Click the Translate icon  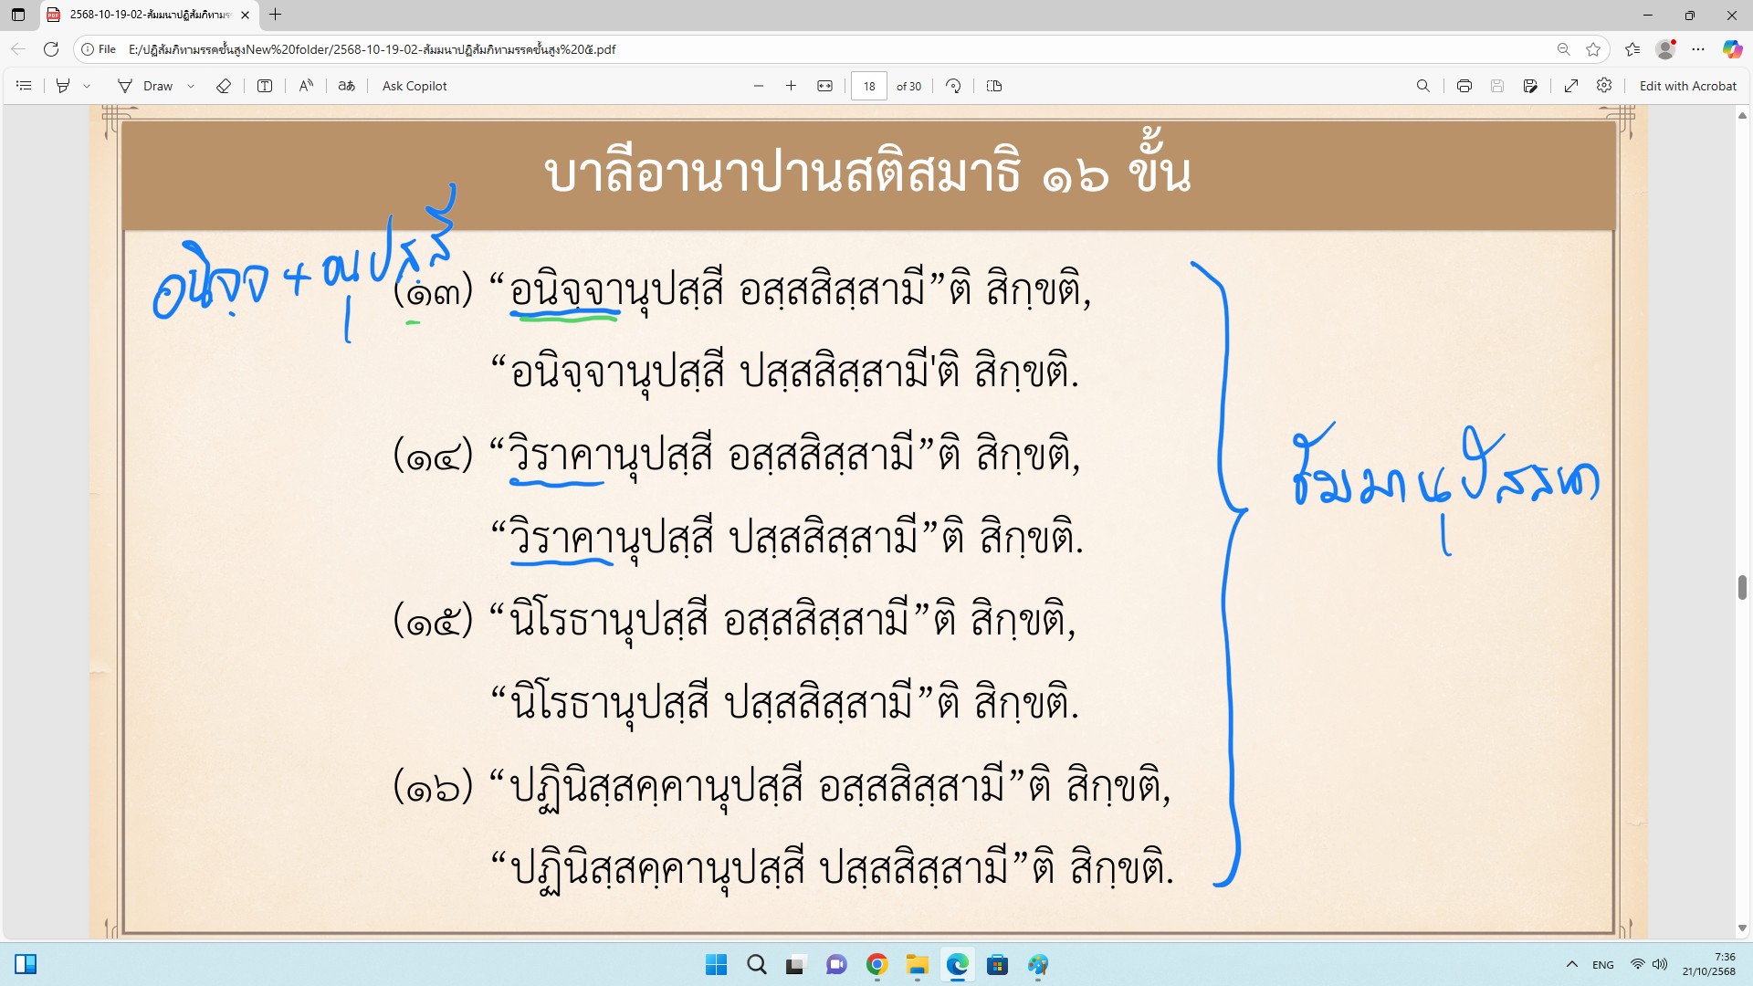coord(346,86)
